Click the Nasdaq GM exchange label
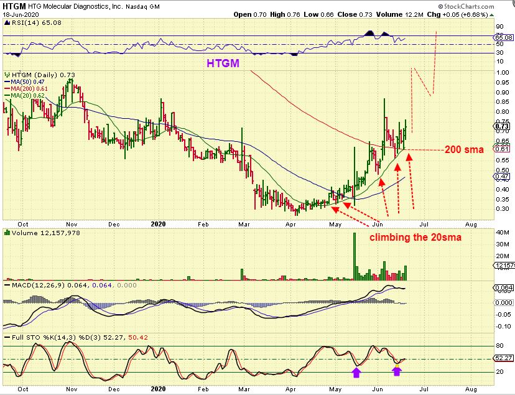Image resolution: width=515 pixels, height=395 pixels. pos(142,7)
